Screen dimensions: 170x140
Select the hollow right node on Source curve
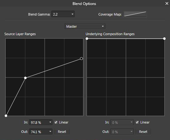(82, 58)
